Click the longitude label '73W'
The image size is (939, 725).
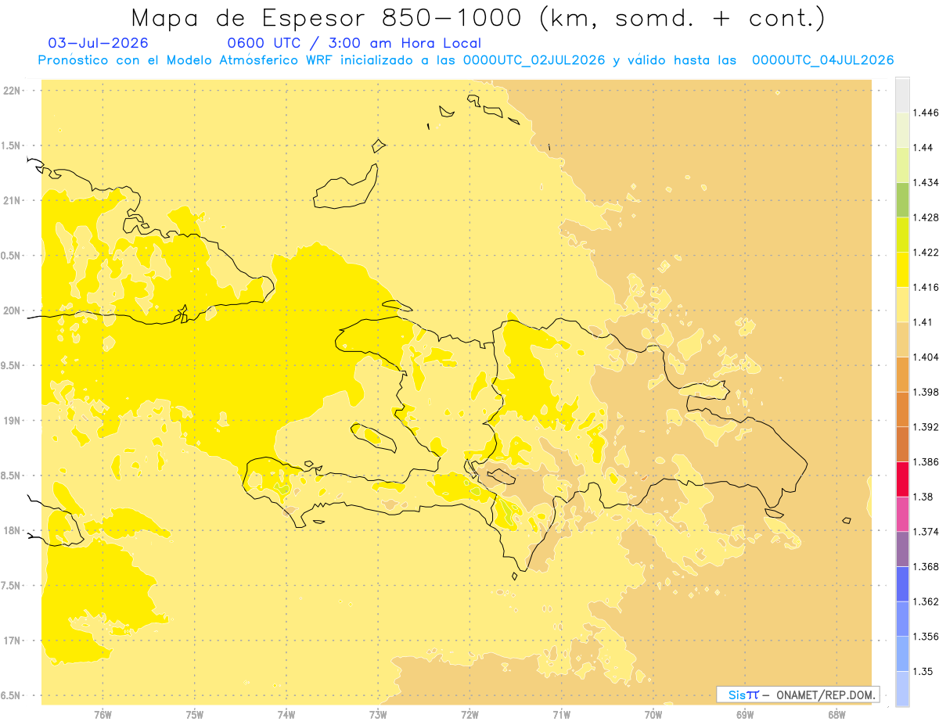[378, 715]
